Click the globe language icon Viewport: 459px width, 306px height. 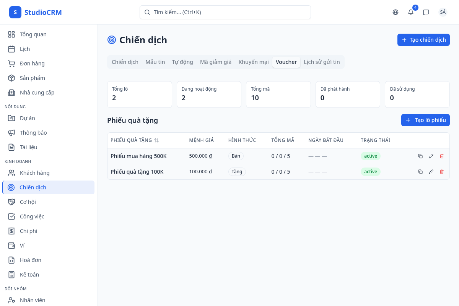click(396, 12)
